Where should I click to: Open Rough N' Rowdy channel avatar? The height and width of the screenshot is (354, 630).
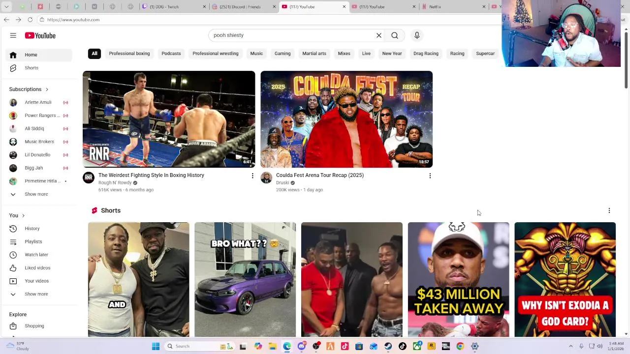coord(89,177)
